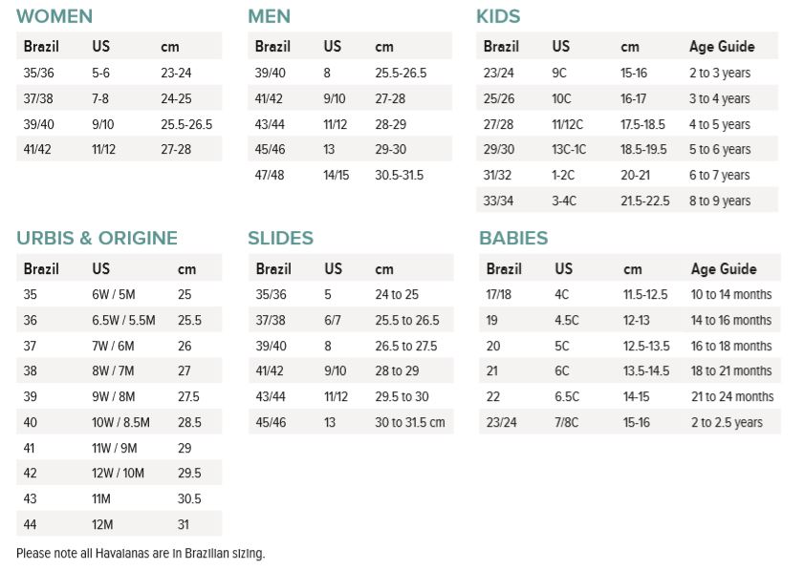The width and height of the screenshot is (805, 570).
Task: Select the 21 to 24 months age cell
Action: [x=732, y=396]
